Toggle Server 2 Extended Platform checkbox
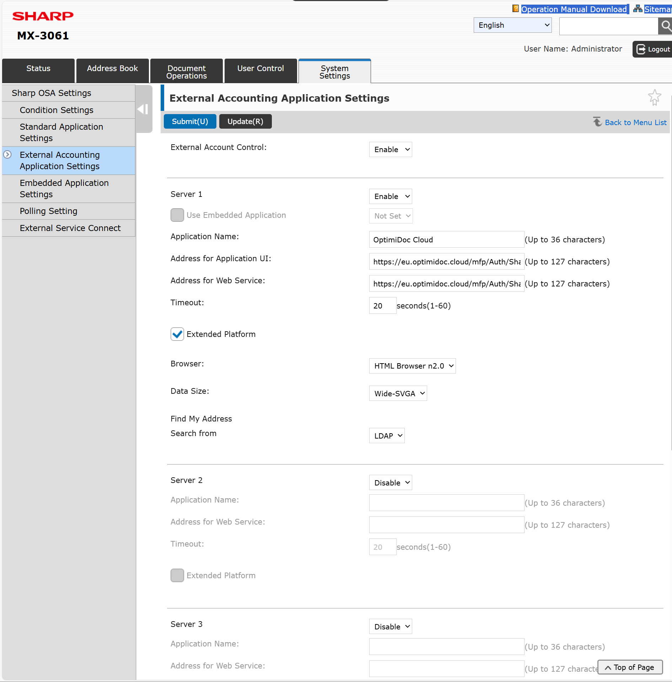Screen dimensions: 672x682 point(177,575)
